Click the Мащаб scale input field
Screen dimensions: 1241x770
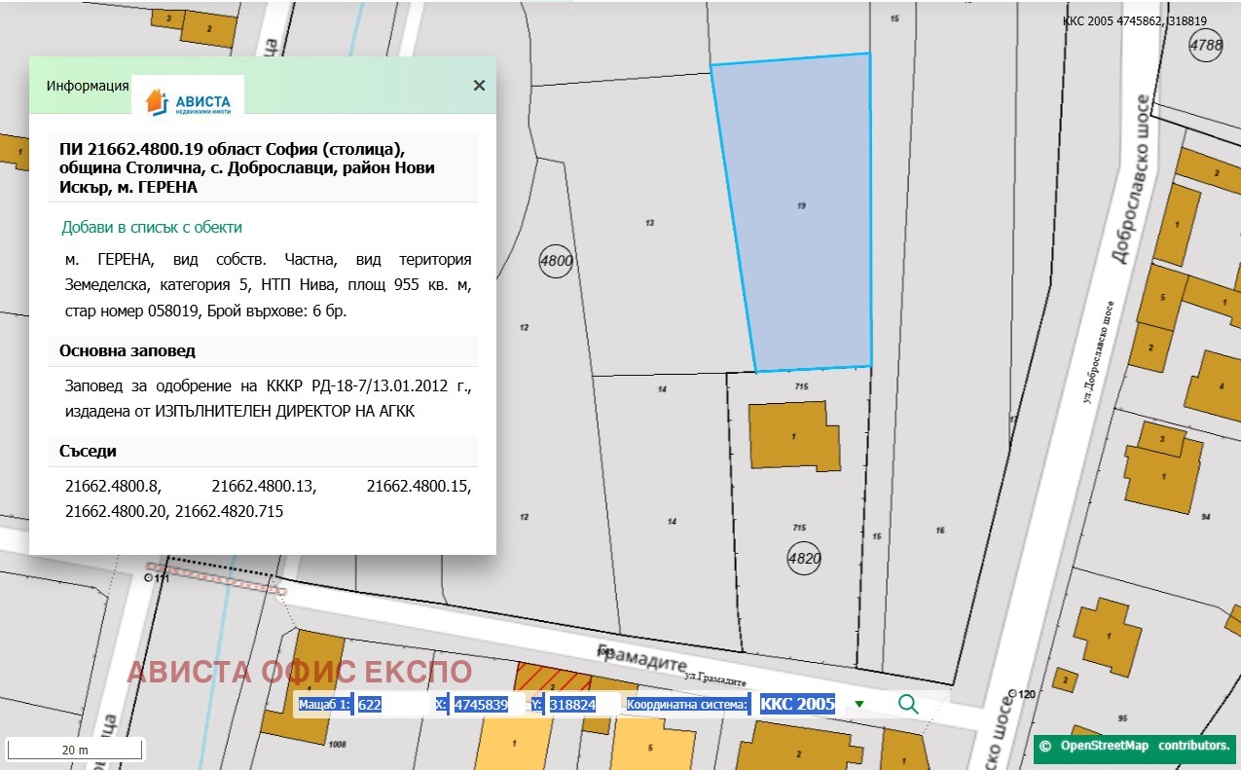point(389,704)
